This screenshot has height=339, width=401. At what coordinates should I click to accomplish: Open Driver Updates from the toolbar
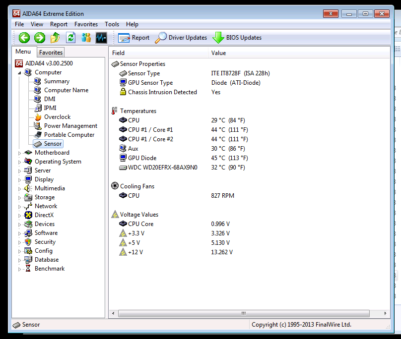tap(181, 38)
